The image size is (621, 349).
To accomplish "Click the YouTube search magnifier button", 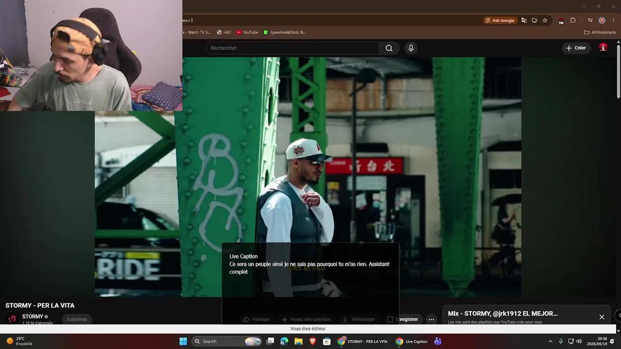I will [389, 48].
